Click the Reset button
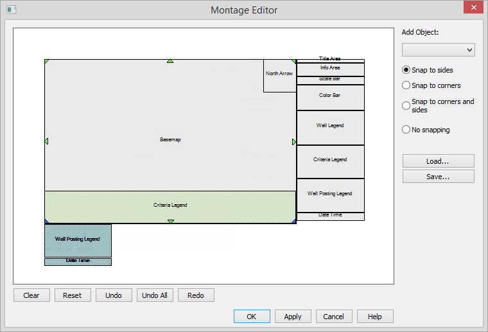The image size is (488, 332). (x=73, y=295)
